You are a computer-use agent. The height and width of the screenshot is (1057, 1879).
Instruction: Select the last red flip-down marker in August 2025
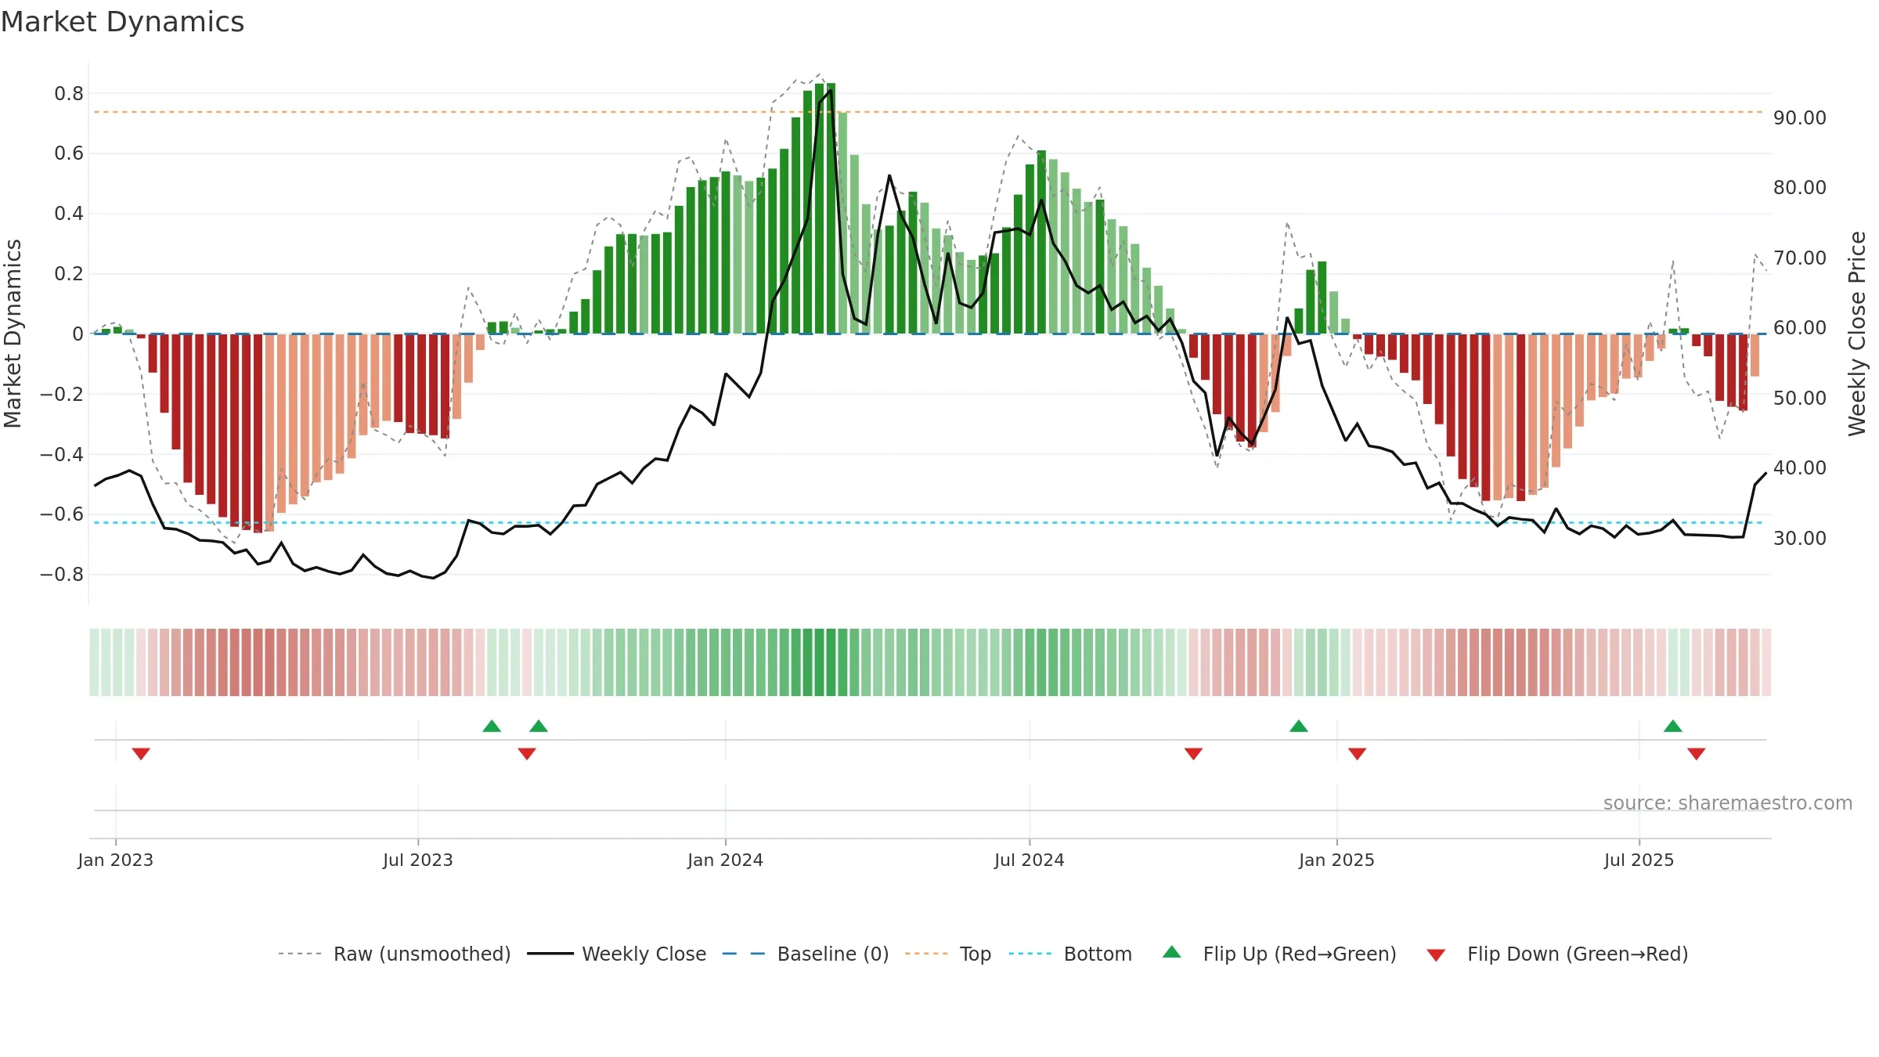1697,754
